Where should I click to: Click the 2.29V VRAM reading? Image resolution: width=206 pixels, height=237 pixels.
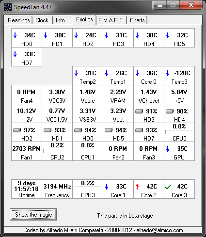[x=118, y=95]
